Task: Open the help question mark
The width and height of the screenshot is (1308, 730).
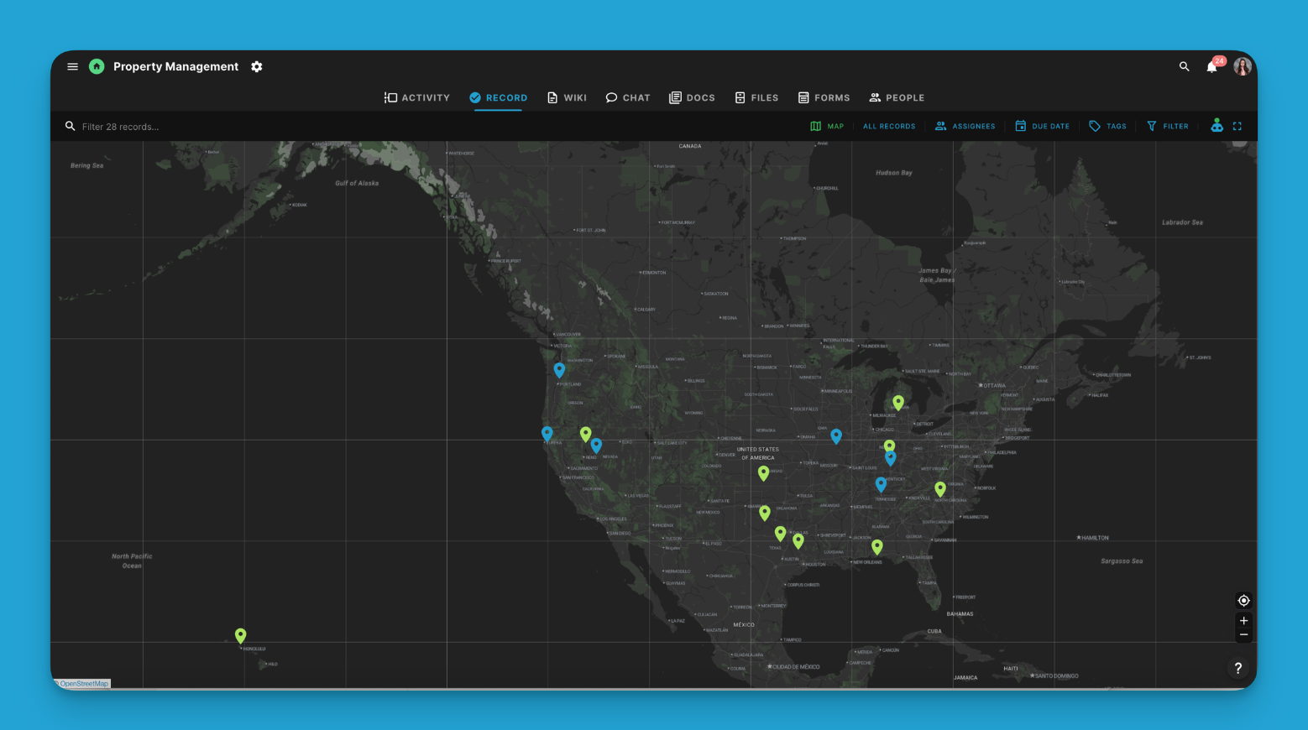Action: tap(1237, 668)
